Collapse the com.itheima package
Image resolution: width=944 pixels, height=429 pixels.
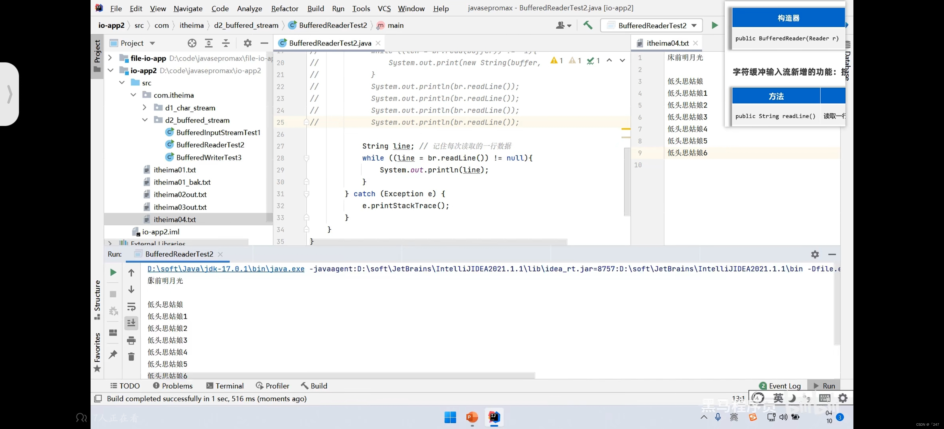(x=133, y=95)
